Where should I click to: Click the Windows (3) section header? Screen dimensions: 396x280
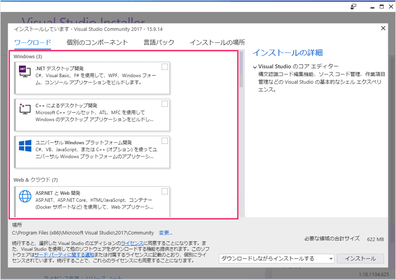28,56
